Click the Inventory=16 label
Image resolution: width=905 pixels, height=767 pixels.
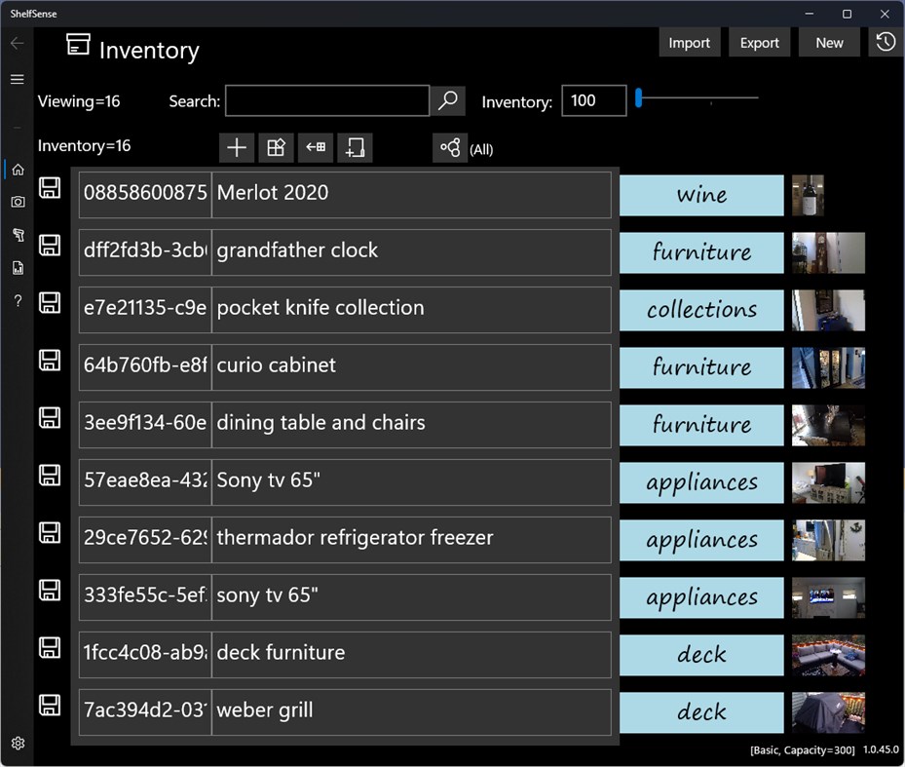(85, 145)
